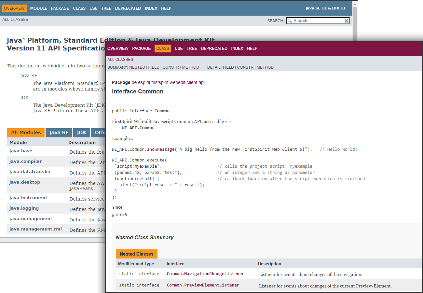Viewport: 423px width, 293px height.
Task: Select the Java SE modules tab
Action: (x=59, y=133)
